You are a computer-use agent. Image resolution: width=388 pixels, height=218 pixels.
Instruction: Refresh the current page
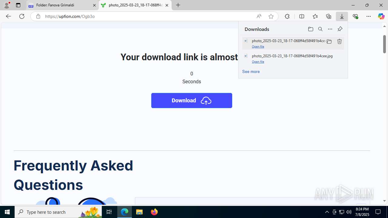click(22, 16)
